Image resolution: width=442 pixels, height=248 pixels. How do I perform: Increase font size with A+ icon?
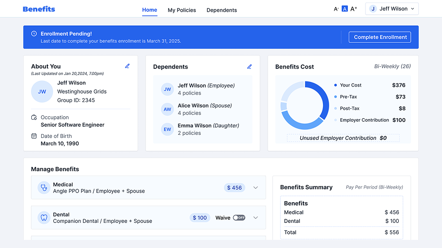pos(354,9)
